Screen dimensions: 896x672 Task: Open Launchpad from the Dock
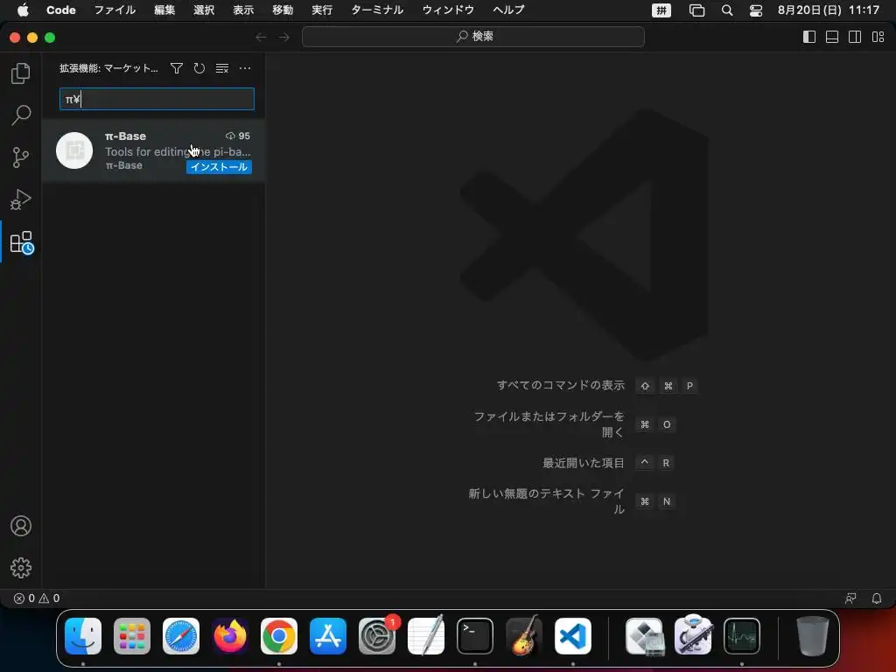[132, 636]
